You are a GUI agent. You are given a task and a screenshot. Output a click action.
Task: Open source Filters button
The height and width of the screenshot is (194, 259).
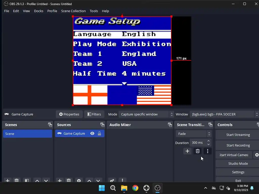click(x=94, y=114)
